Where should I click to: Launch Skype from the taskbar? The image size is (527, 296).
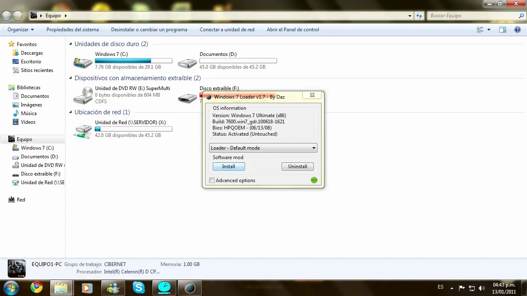click(138, 288)
